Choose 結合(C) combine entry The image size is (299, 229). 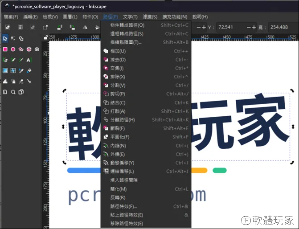(x=146, y=103)
